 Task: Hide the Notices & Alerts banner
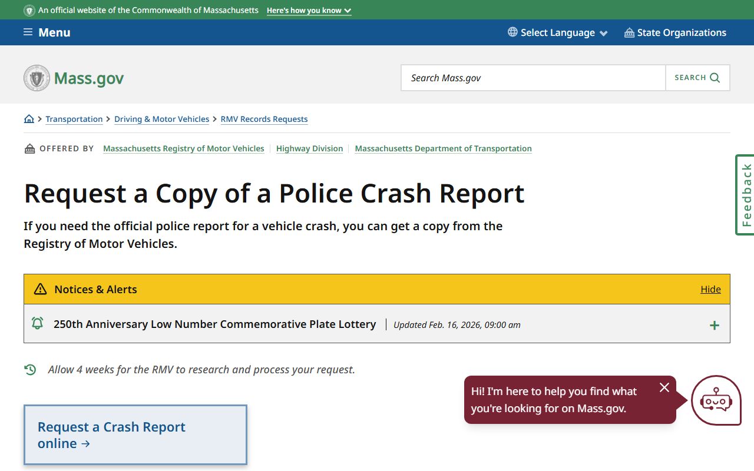point(710,289)
